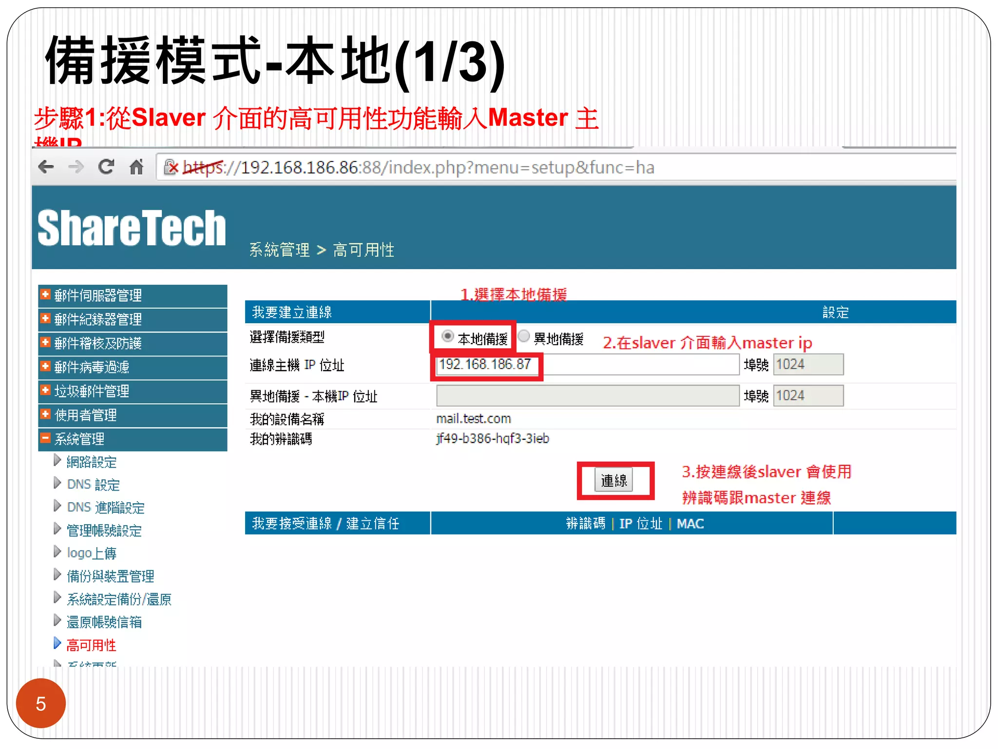The height and width of the screenshot is (749, 998).
Task: Click 設定 column header
Action: coord(835,312)
